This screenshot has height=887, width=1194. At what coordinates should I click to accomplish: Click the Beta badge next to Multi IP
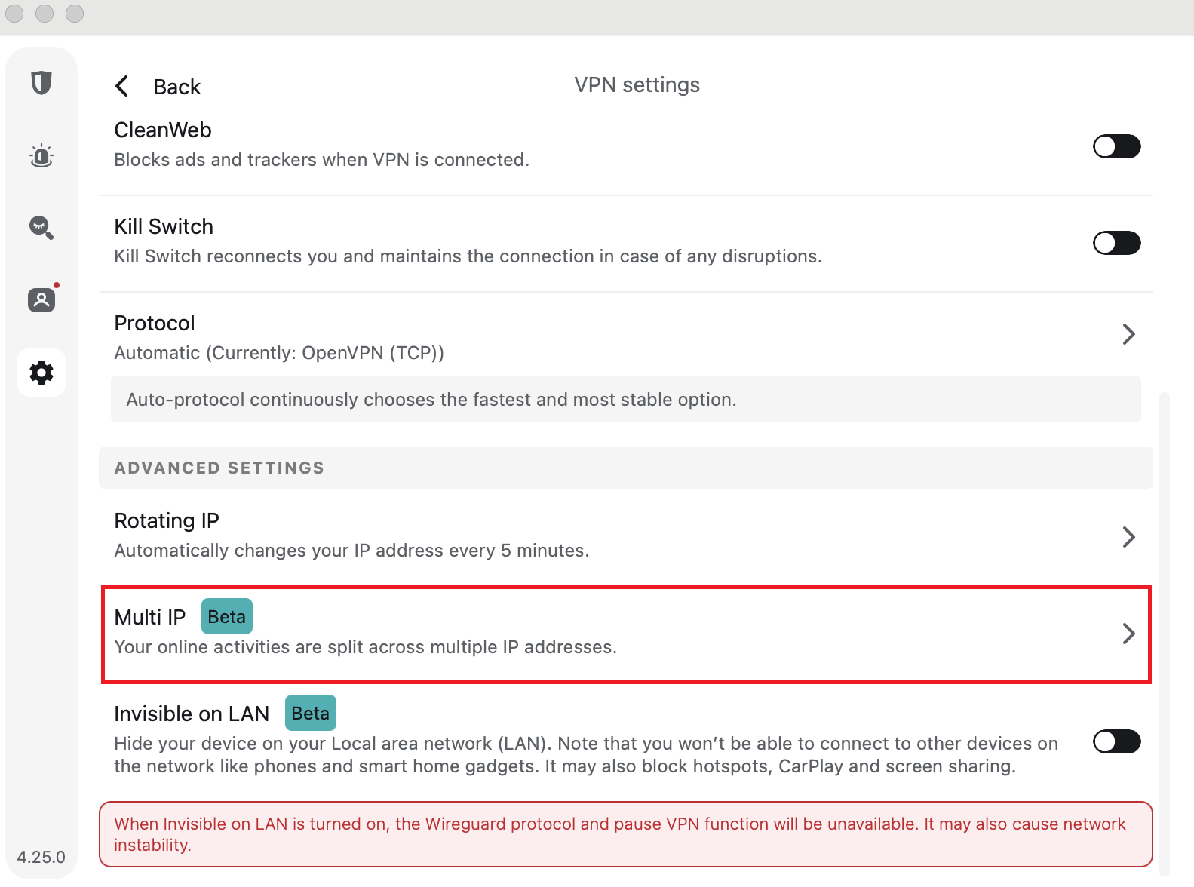[x=226, y=617]
